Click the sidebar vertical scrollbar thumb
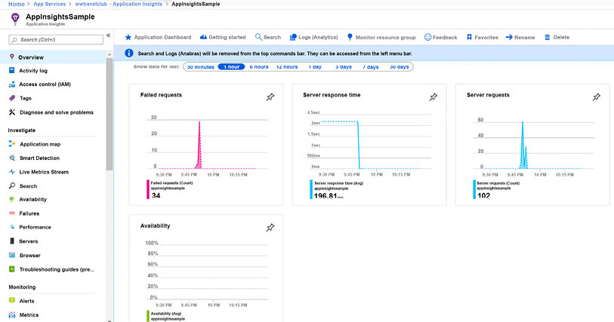 110,114
